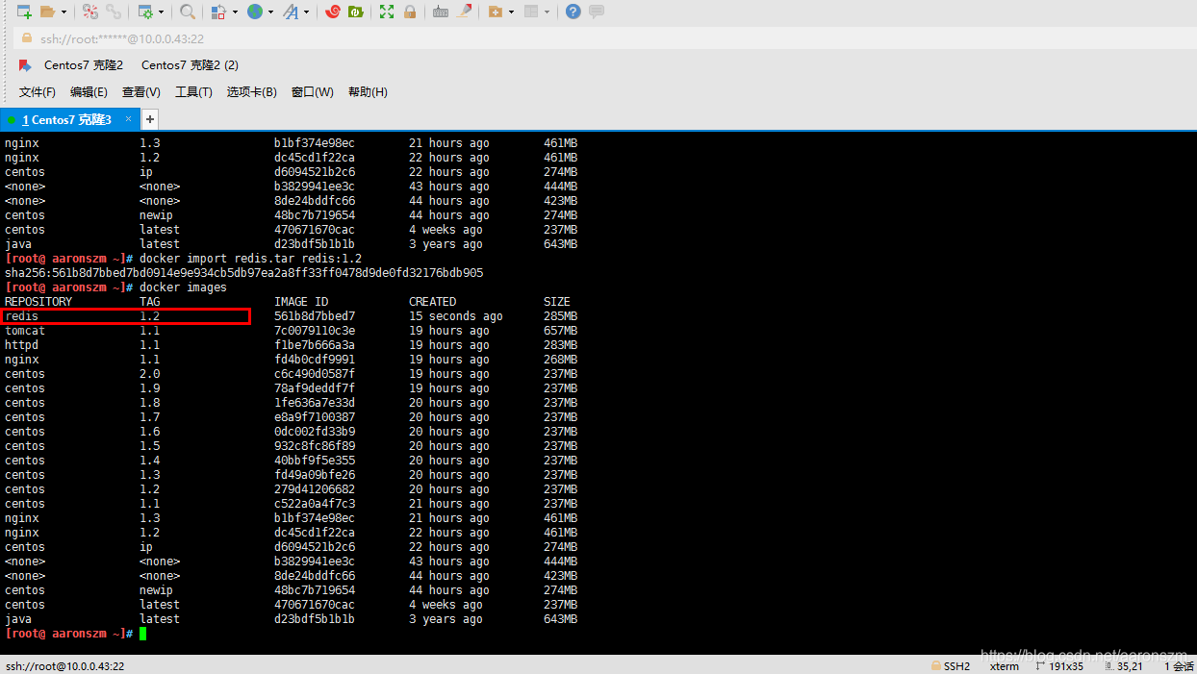This screenshot has width=1197, height=674.
Task: Expand the globe encoding dropdown arrow
Action: tap(270, 12)
